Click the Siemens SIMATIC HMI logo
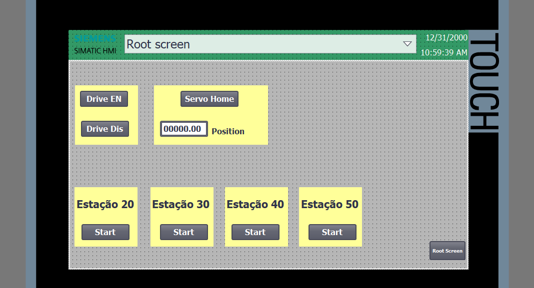534x288 pixels. (95, 44)
